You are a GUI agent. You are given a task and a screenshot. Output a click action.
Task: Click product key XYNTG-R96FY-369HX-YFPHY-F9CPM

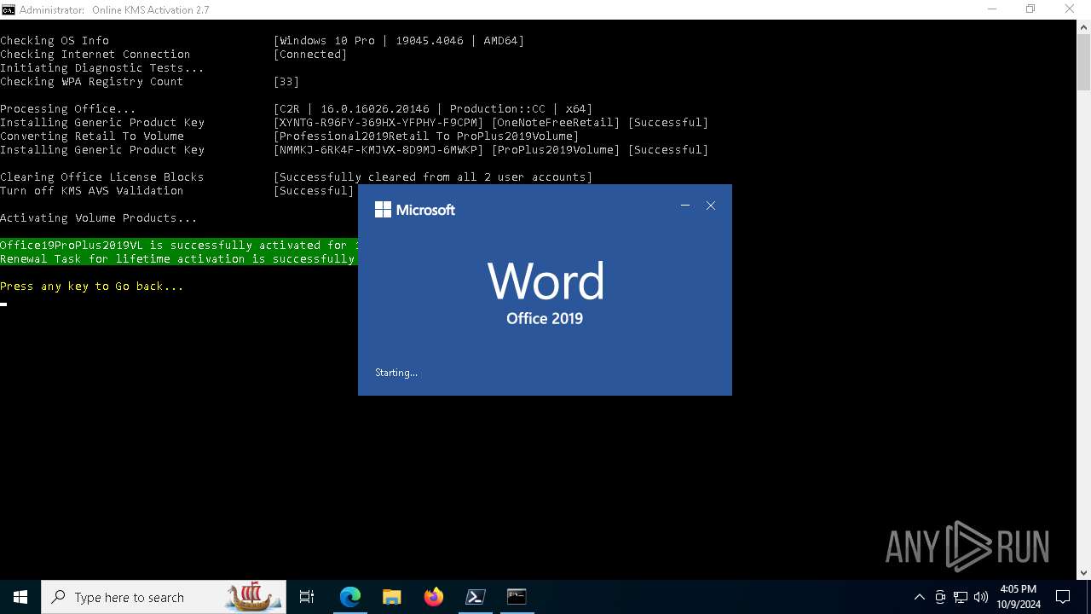[x=378, y=123]
